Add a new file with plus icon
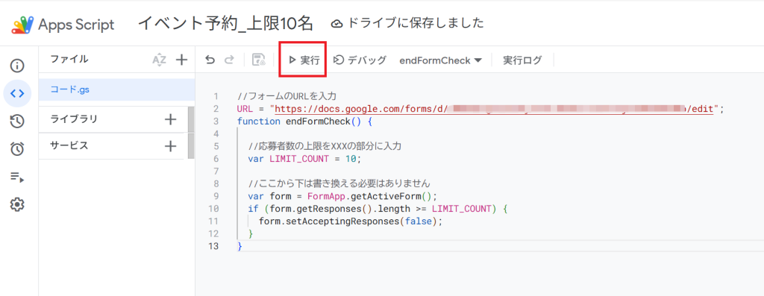 point(181,60)
